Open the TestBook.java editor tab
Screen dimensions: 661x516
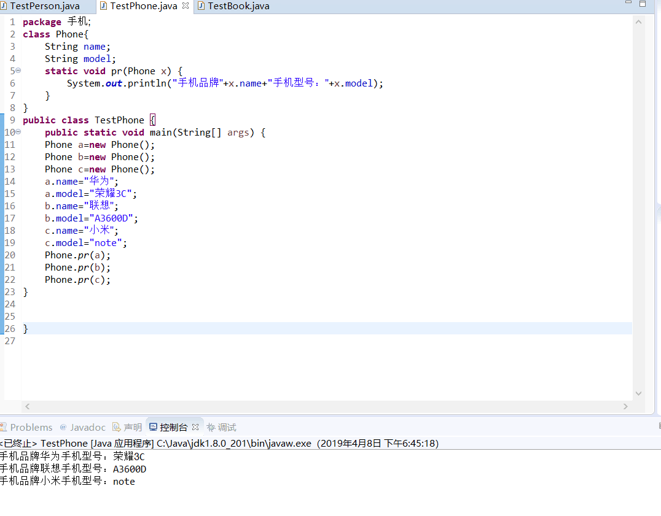[238, 6]
